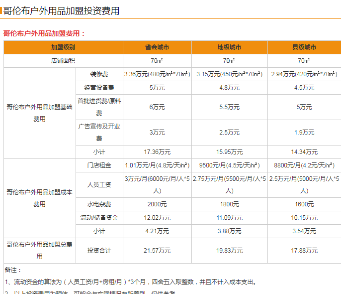
Task: Select the 门店租金 row label
Action: [x=99, y=165]
